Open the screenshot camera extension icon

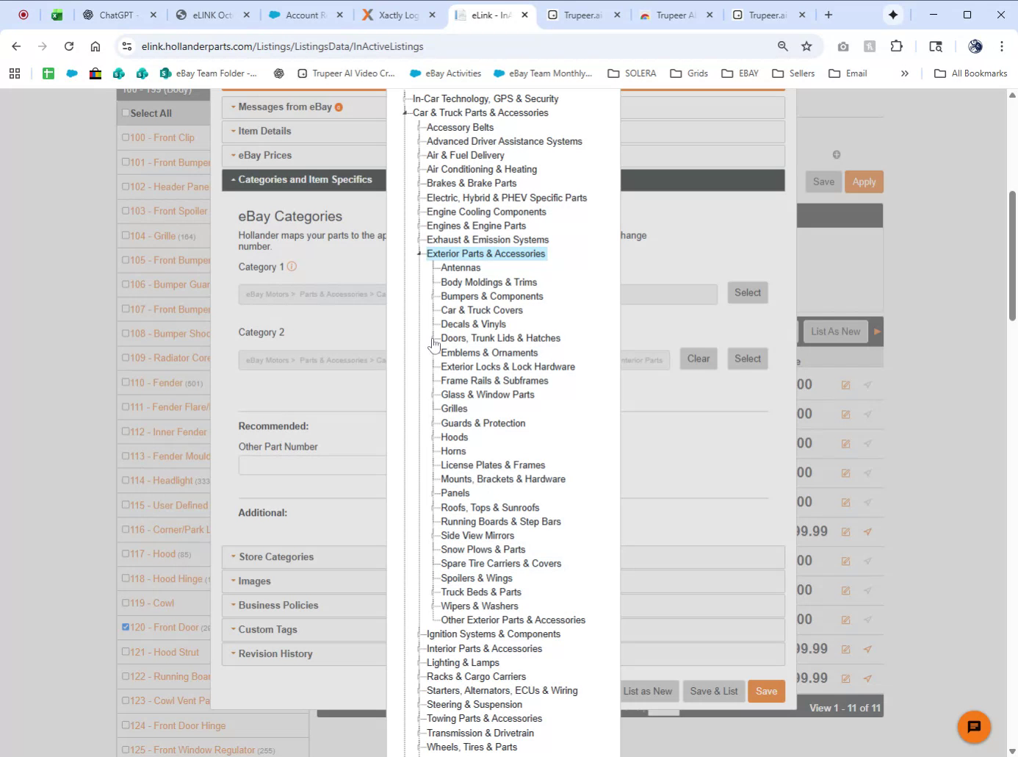[843, 46]
